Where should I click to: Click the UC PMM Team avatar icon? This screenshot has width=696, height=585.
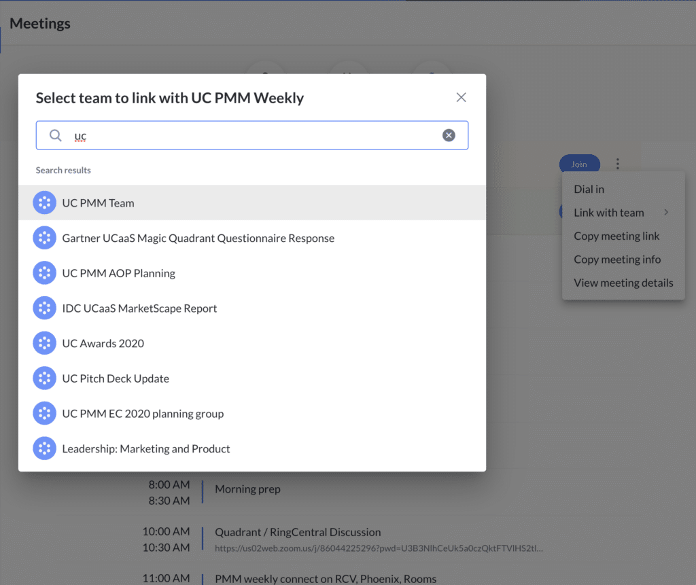pos(44,202)
